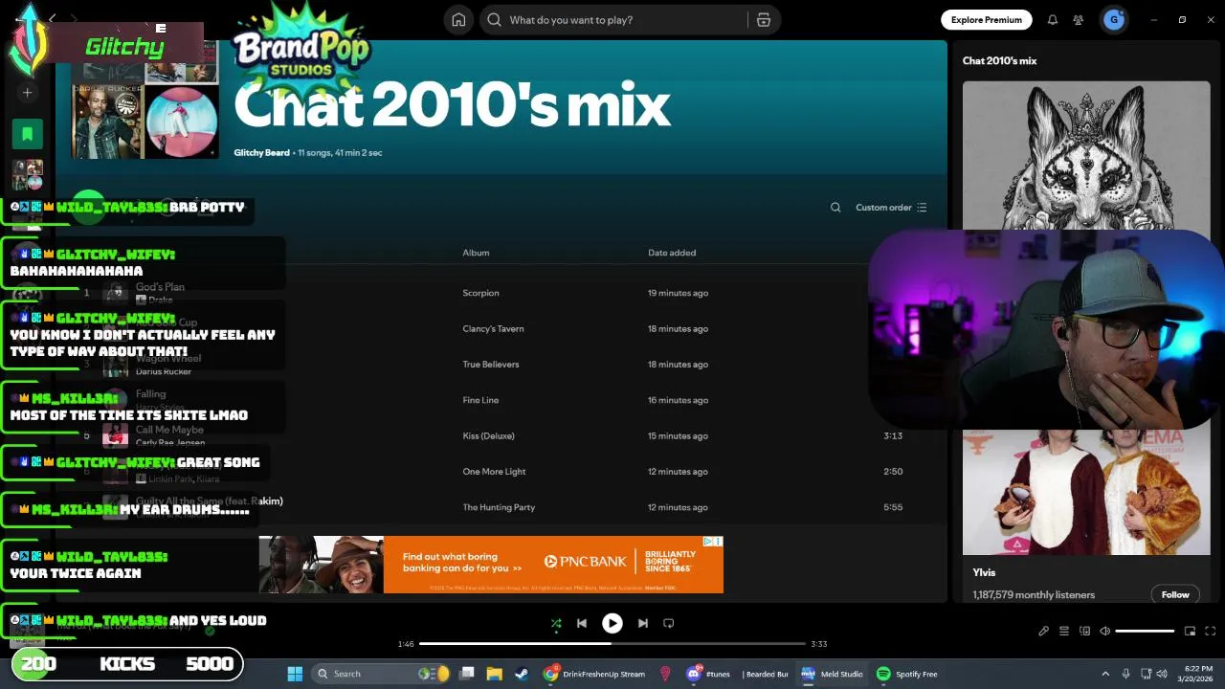Click the Album column header
Viewport: 1225px width, 689px height.
476,253
